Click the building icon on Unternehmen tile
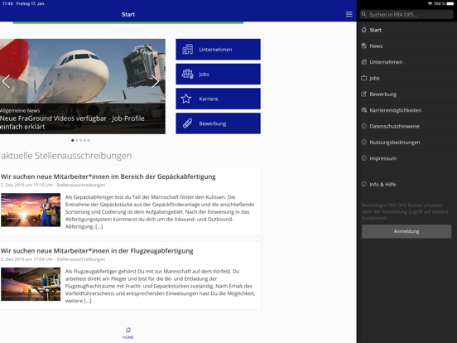The width and height of the screenshot is (457, 343). point(187,49)
